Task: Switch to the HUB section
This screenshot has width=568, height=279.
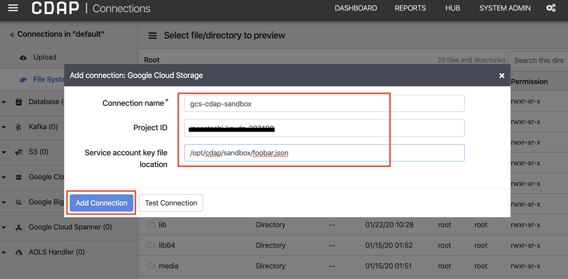Action: 452,8
